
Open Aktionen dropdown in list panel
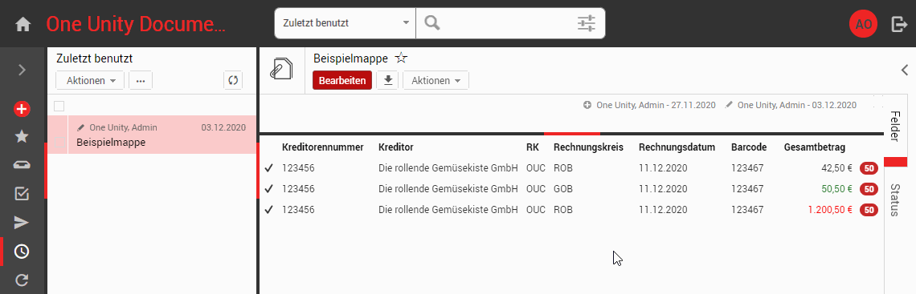coord(90,80)
